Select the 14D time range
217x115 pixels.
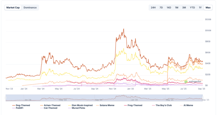click(169, 7)
